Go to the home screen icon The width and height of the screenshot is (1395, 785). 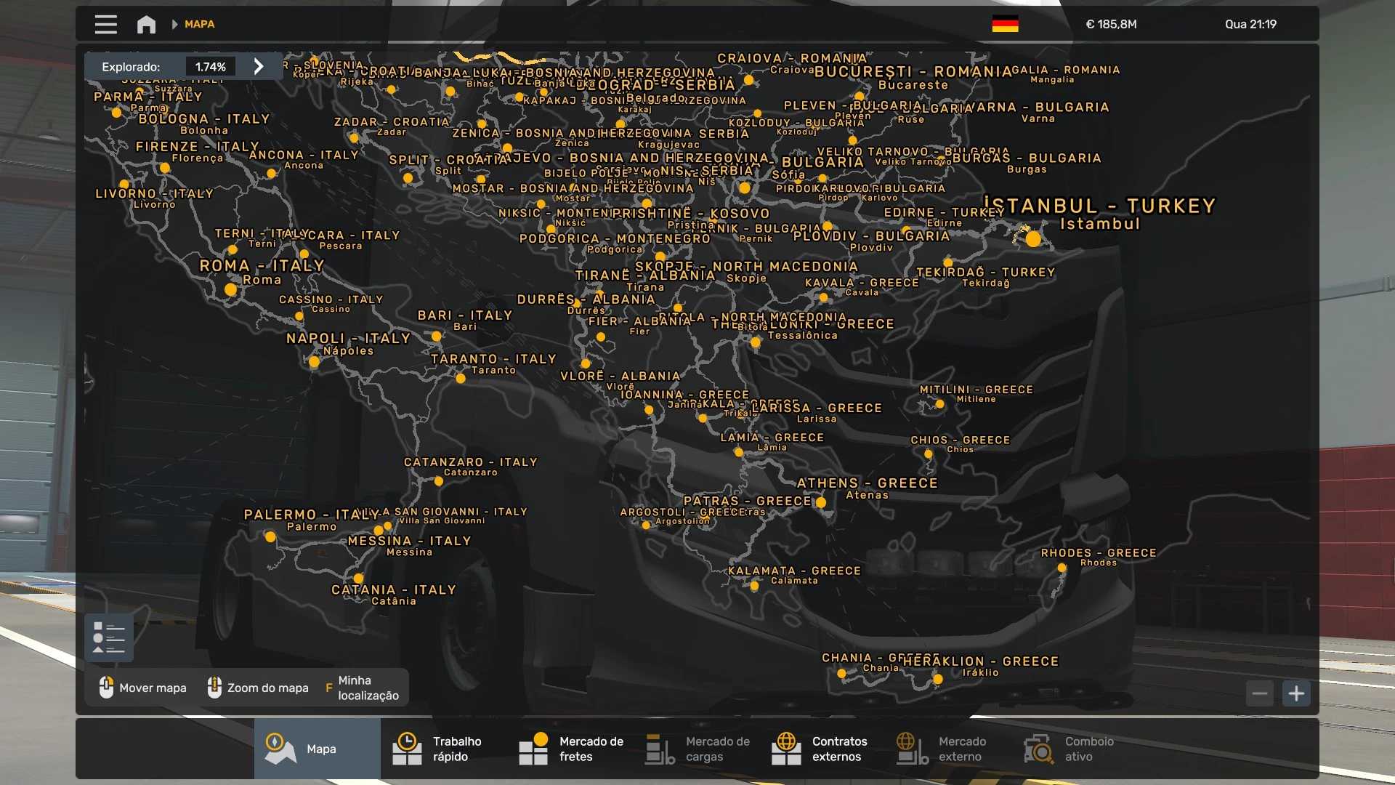tap(146, 24)
